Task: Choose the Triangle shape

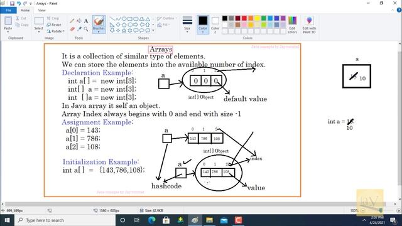Action: coord(148,19)
